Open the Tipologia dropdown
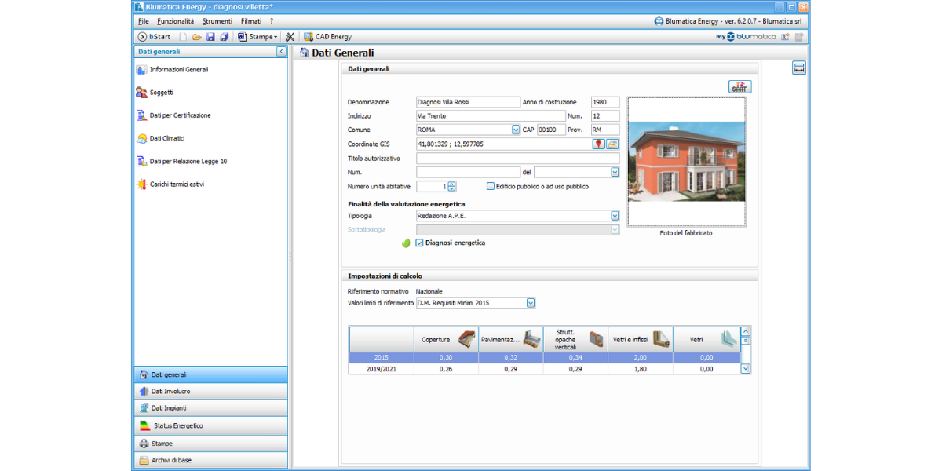Image resolution: width=942 pixels, height=471 pixels. coord(615,216)
